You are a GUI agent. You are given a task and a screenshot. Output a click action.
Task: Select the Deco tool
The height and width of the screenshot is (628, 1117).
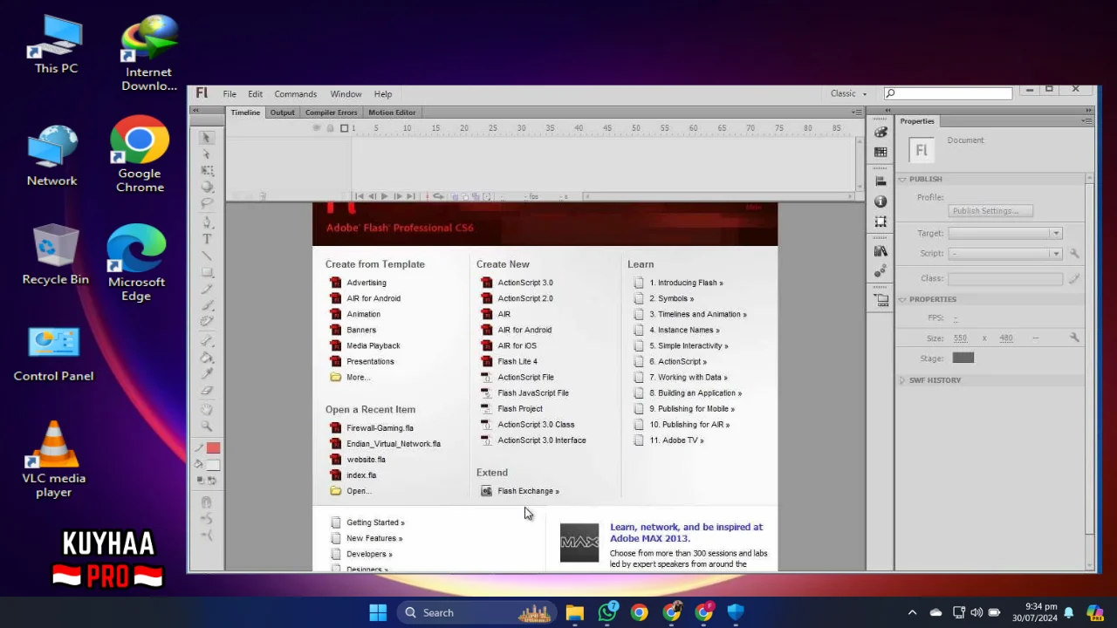point(207,322)
